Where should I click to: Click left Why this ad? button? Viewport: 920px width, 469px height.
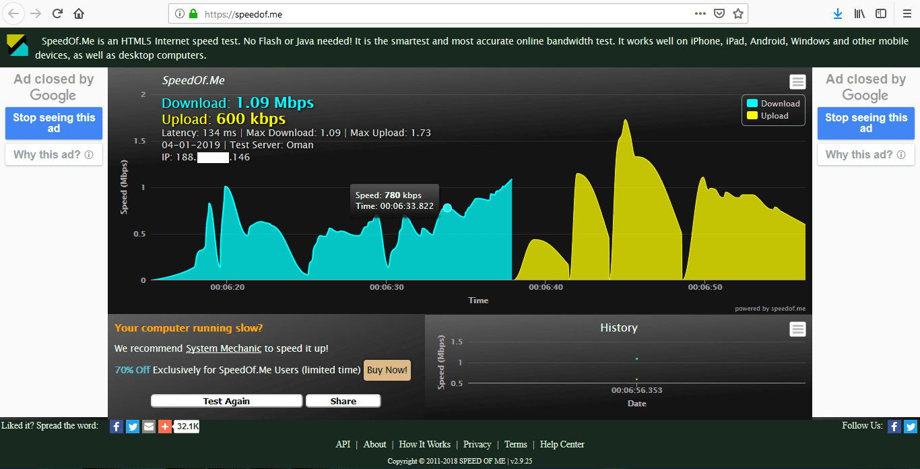click(x=54, y=154)
